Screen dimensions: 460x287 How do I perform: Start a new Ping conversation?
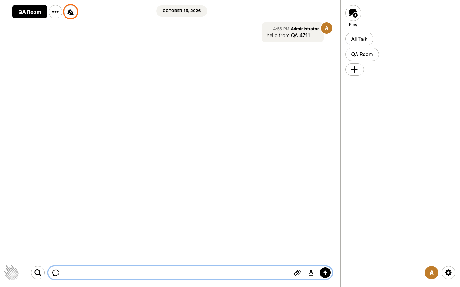click(353, 13)
